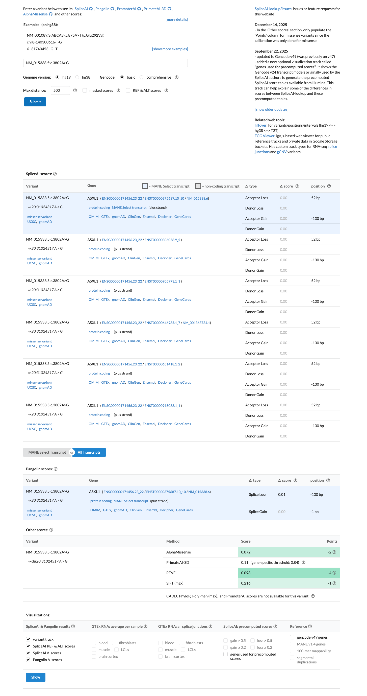Click help icon beside Other scores heading
367x696 pixels.
tap(51, 530)
